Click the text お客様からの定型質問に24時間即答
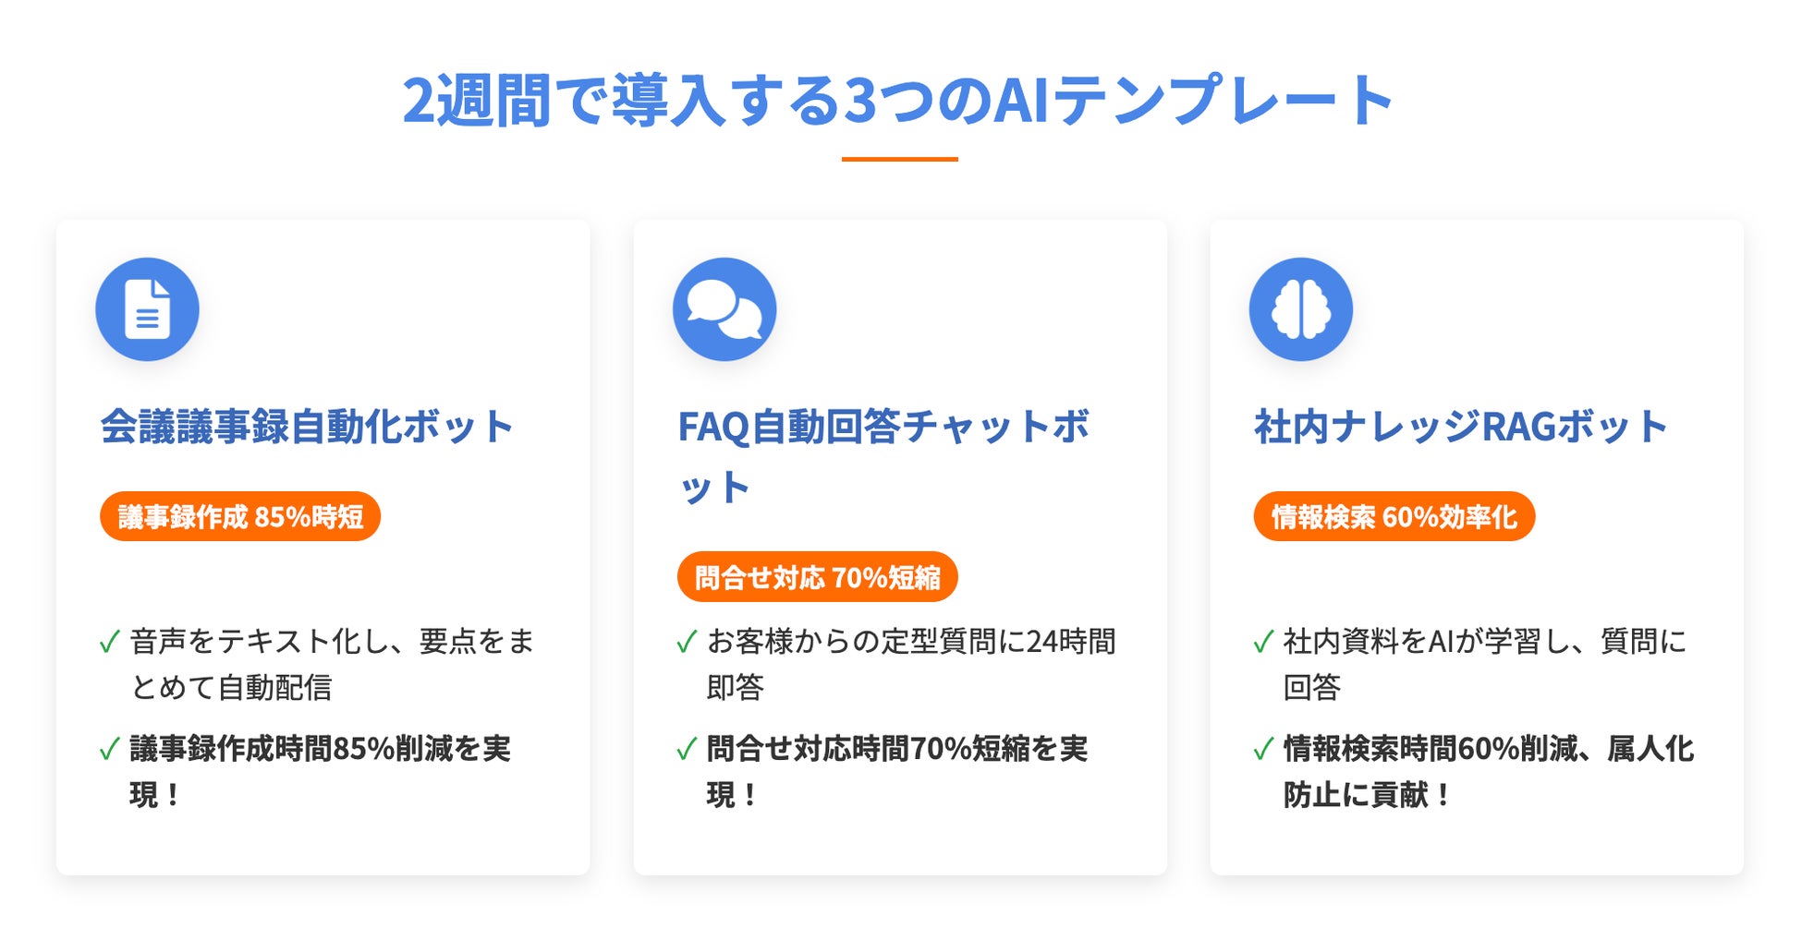Viewport: 1802px width, 928px height. (x=910, y=664)
